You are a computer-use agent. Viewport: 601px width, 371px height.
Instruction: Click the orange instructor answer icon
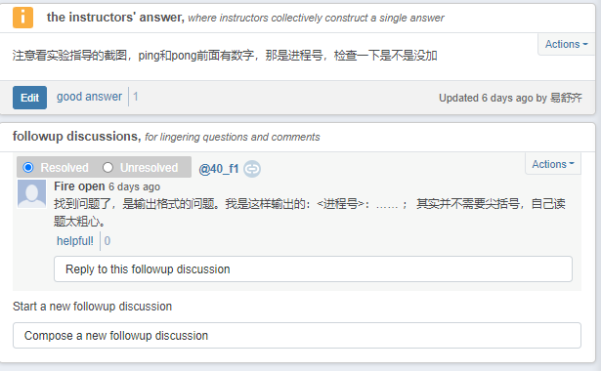(x=22, y=18)
